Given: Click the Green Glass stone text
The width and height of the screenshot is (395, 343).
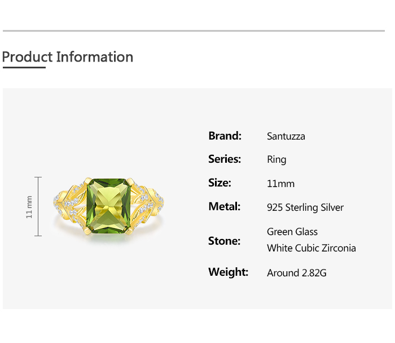Looking at the screenshot, I should click(x=292, y=232).
